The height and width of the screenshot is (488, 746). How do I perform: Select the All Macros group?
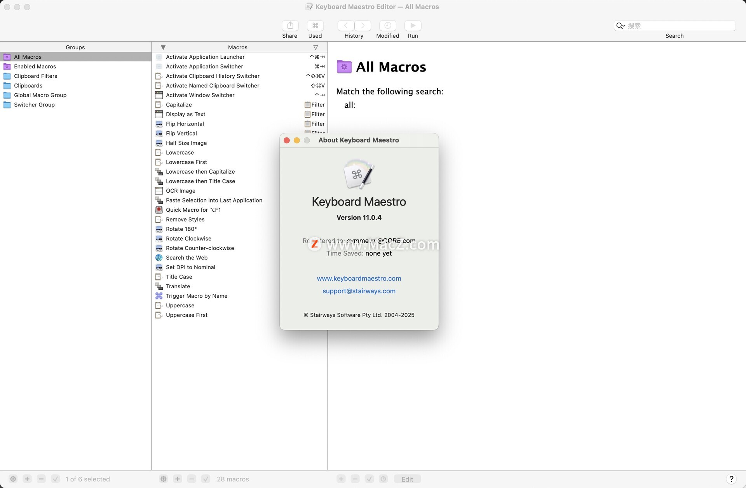pos(76,57)
